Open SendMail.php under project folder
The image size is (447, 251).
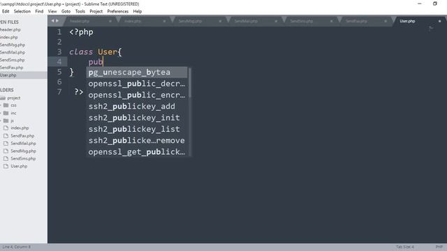tap(23, 144)
